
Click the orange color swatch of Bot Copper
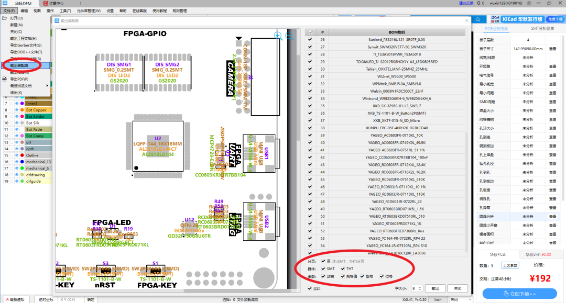[x=22, y=110]
